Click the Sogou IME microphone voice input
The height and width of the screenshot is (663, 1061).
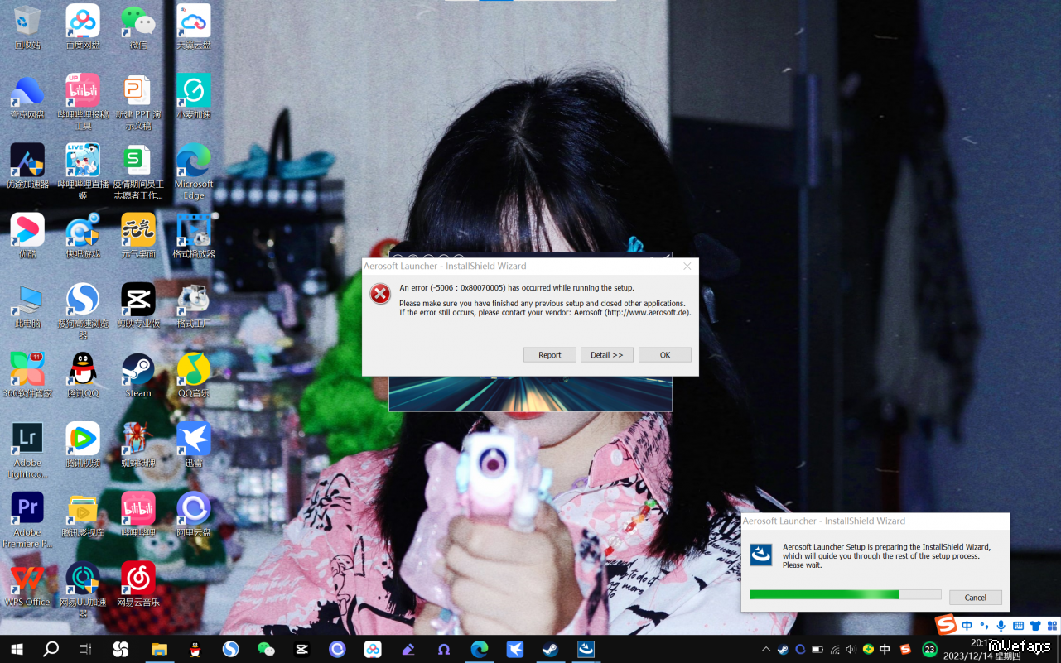coord(1001,626)
